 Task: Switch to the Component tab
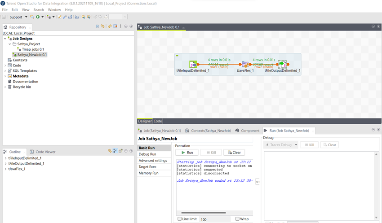pyautogui.click(x=247, y=131)
